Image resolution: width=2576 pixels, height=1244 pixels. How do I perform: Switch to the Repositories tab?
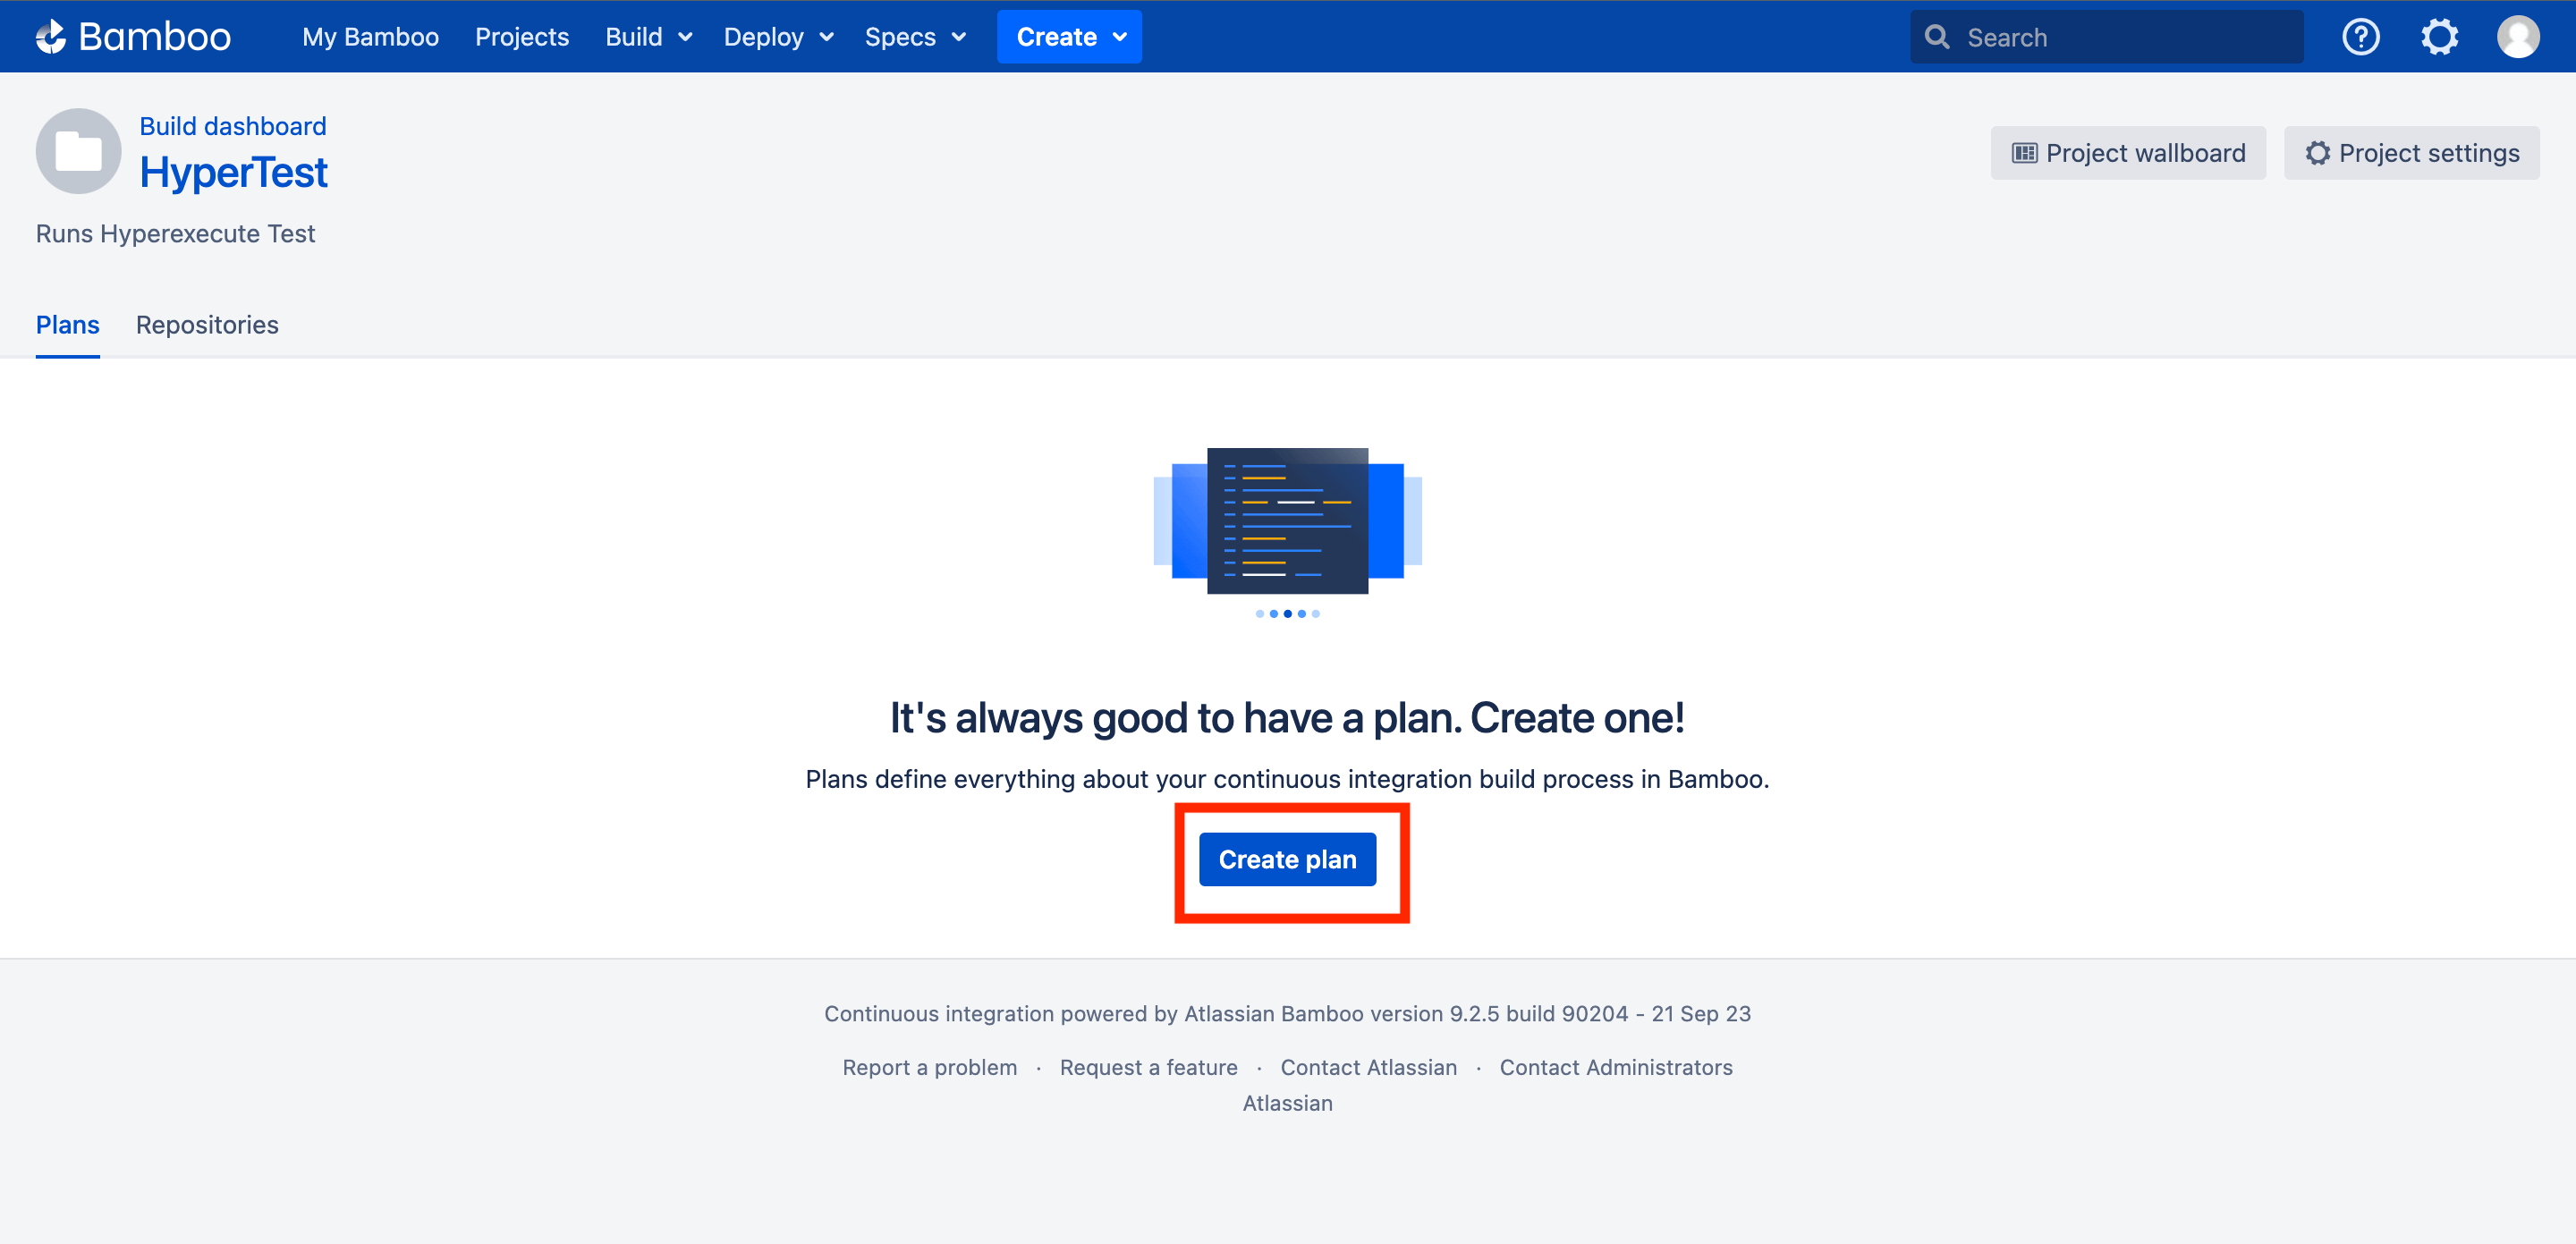[x=207, y=325]
